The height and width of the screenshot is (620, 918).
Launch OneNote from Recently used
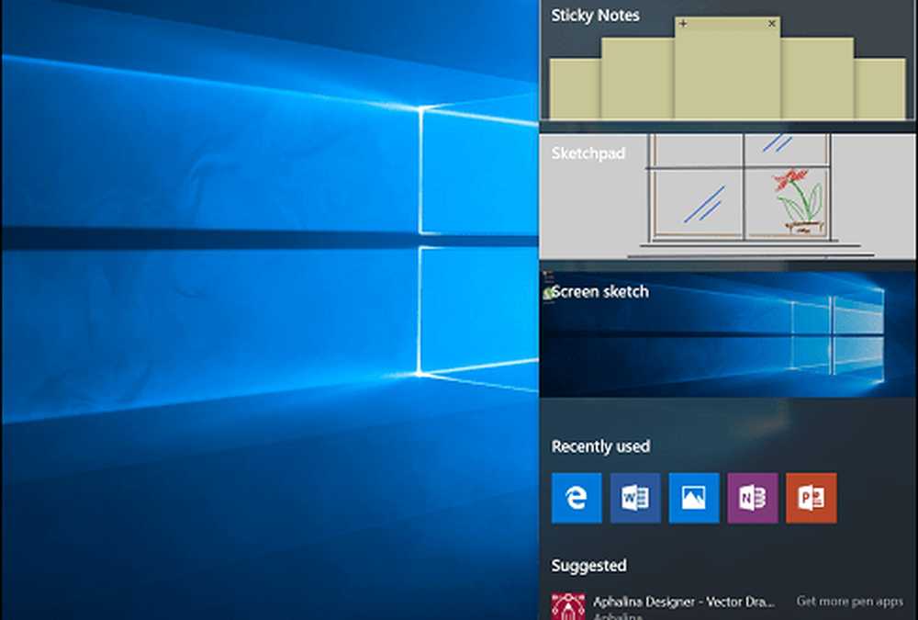click(753, 498)
